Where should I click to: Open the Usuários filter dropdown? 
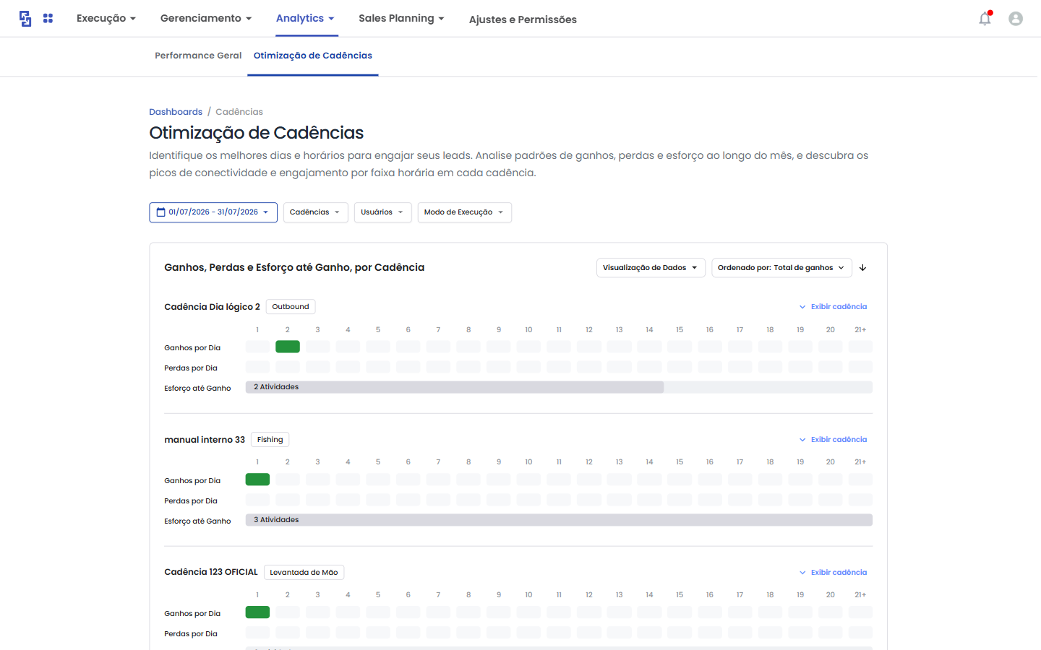tap(382, 212)
